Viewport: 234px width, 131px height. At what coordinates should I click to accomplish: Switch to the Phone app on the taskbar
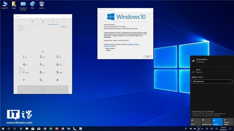[75, 129]
